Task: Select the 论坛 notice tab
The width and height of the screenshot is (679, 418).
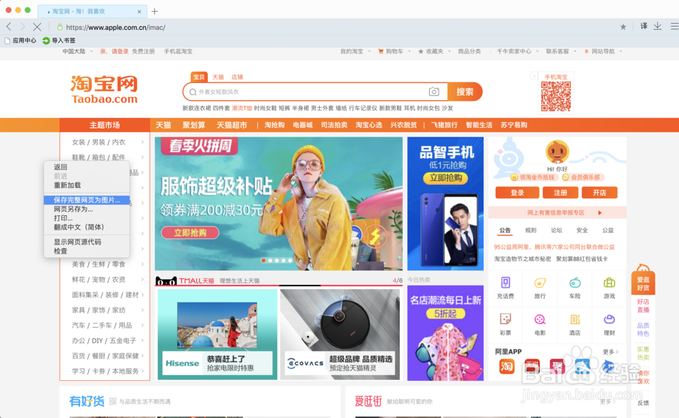Action: [x=557, y=230]
